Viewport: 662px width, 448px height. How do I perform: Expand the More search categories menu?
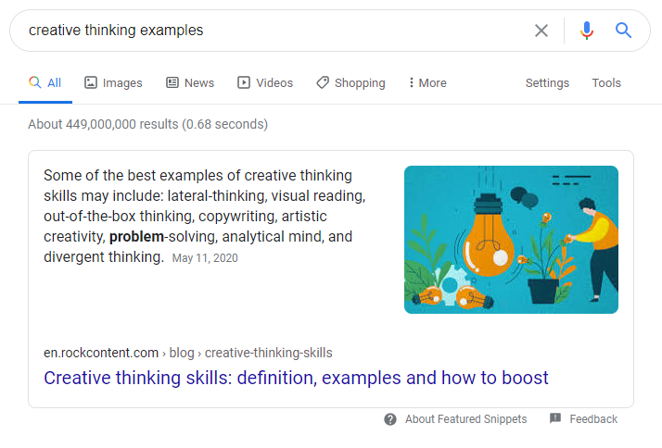pyautogui.click(x=427, y=82)
